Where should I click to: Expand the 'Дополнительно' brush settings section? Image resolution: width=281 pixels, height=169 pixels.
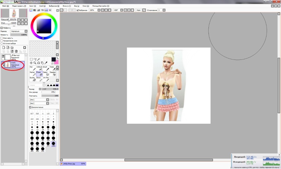30,107
